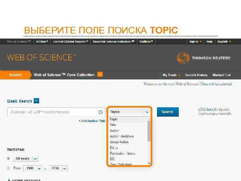The image size is (241, 181).
Task: Expand the More Settings section
Action: pos(25,180)
